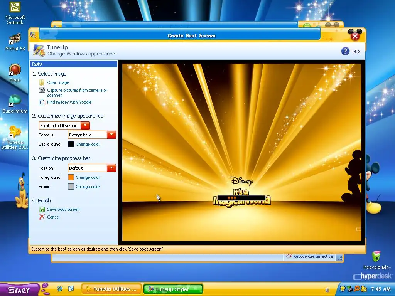Click the shield security tray icon

click(x=343, y=289)
